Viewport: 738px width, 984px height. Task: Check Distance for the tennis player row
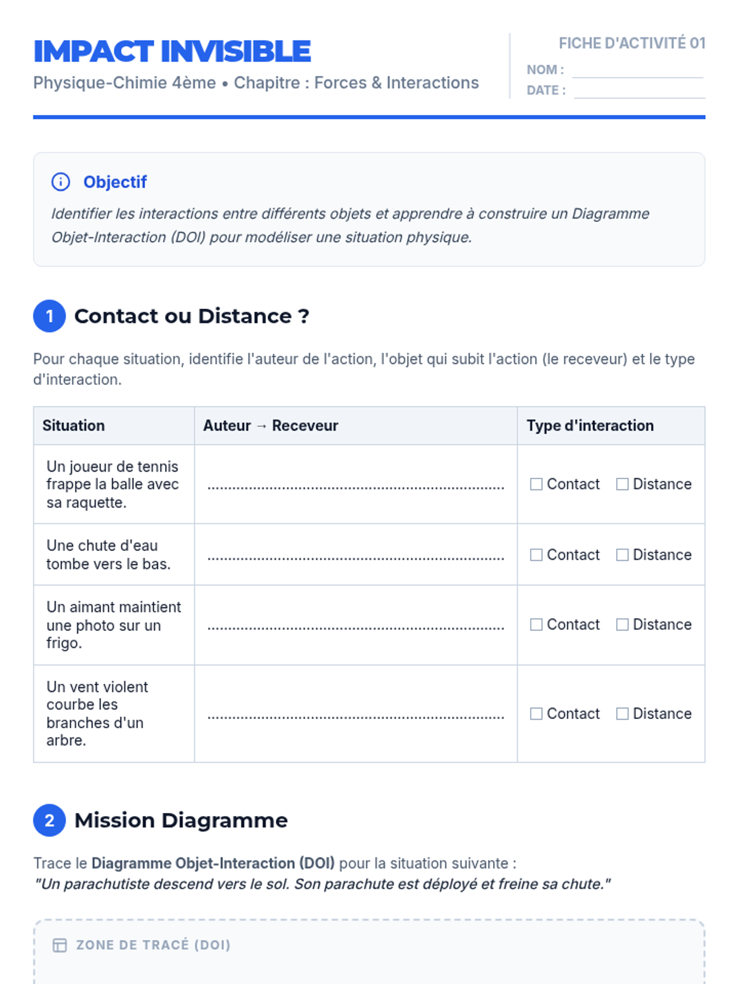[622, 485]
